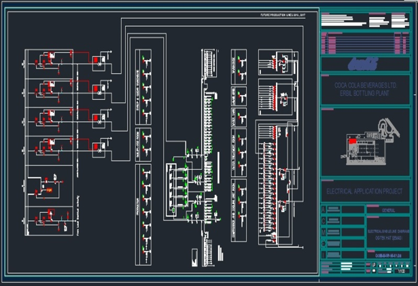This screenshot has height=286, width=418.
Task: Click the purple revision table
Action: (364, 42)
